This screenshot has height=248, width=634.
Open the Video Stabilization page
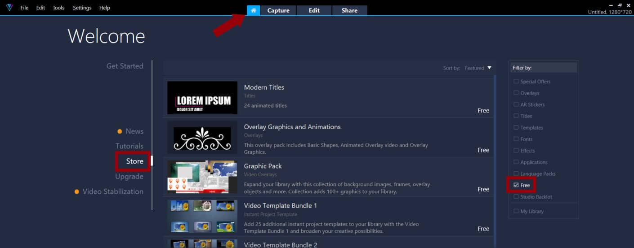coord(113,191)
